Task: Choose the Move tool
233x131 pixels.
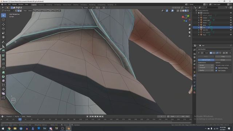Action: (3, 24)
